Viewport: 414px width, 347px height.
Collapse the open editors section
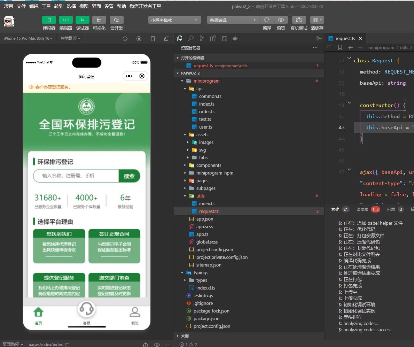pos(178,57)
